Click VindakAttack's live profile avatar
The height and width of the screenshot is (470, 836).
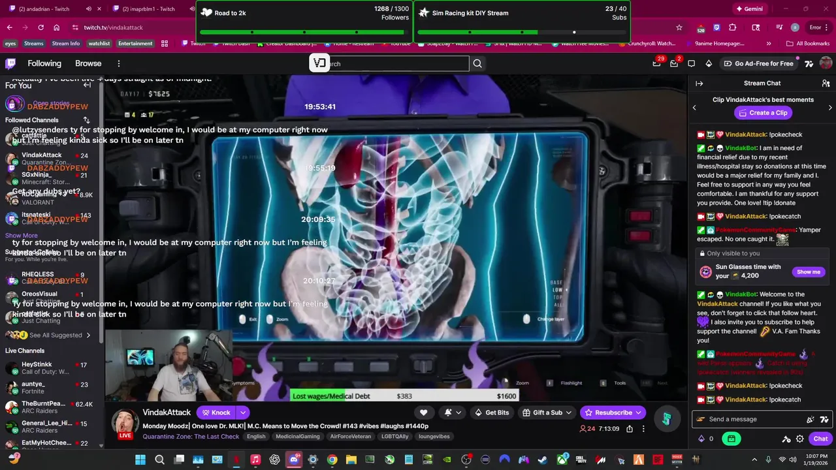125,423
